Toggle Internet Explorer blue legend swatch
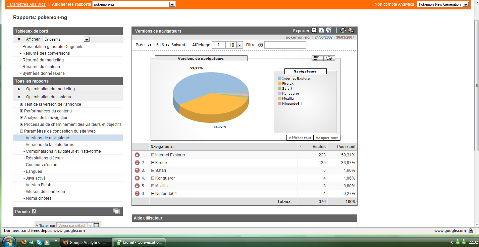Viewport: 479px width, 247px height. click(x=279, y=79)
